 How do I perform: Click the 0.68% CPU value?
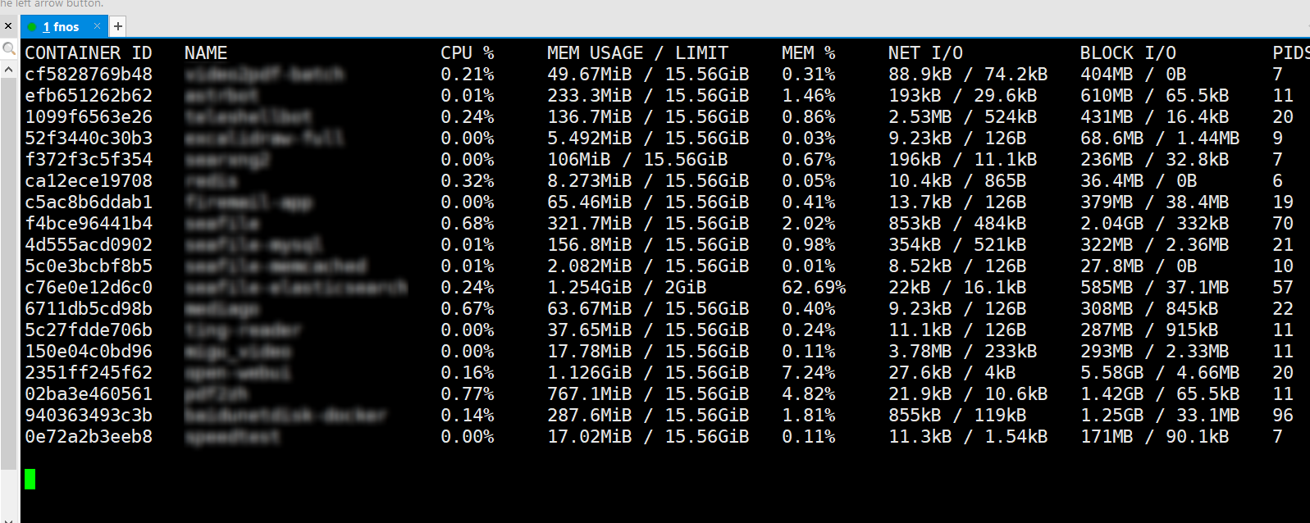click(x=467, y=224)
